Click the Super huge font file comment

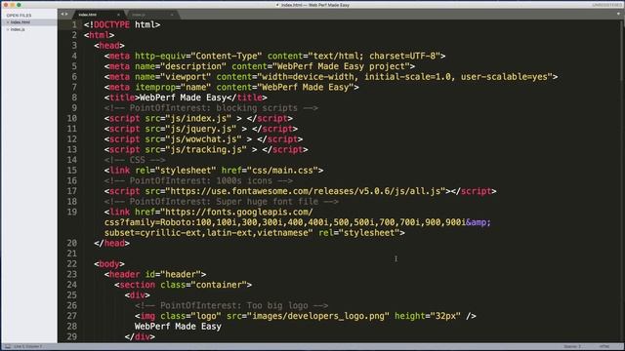(x=222, y=202)
